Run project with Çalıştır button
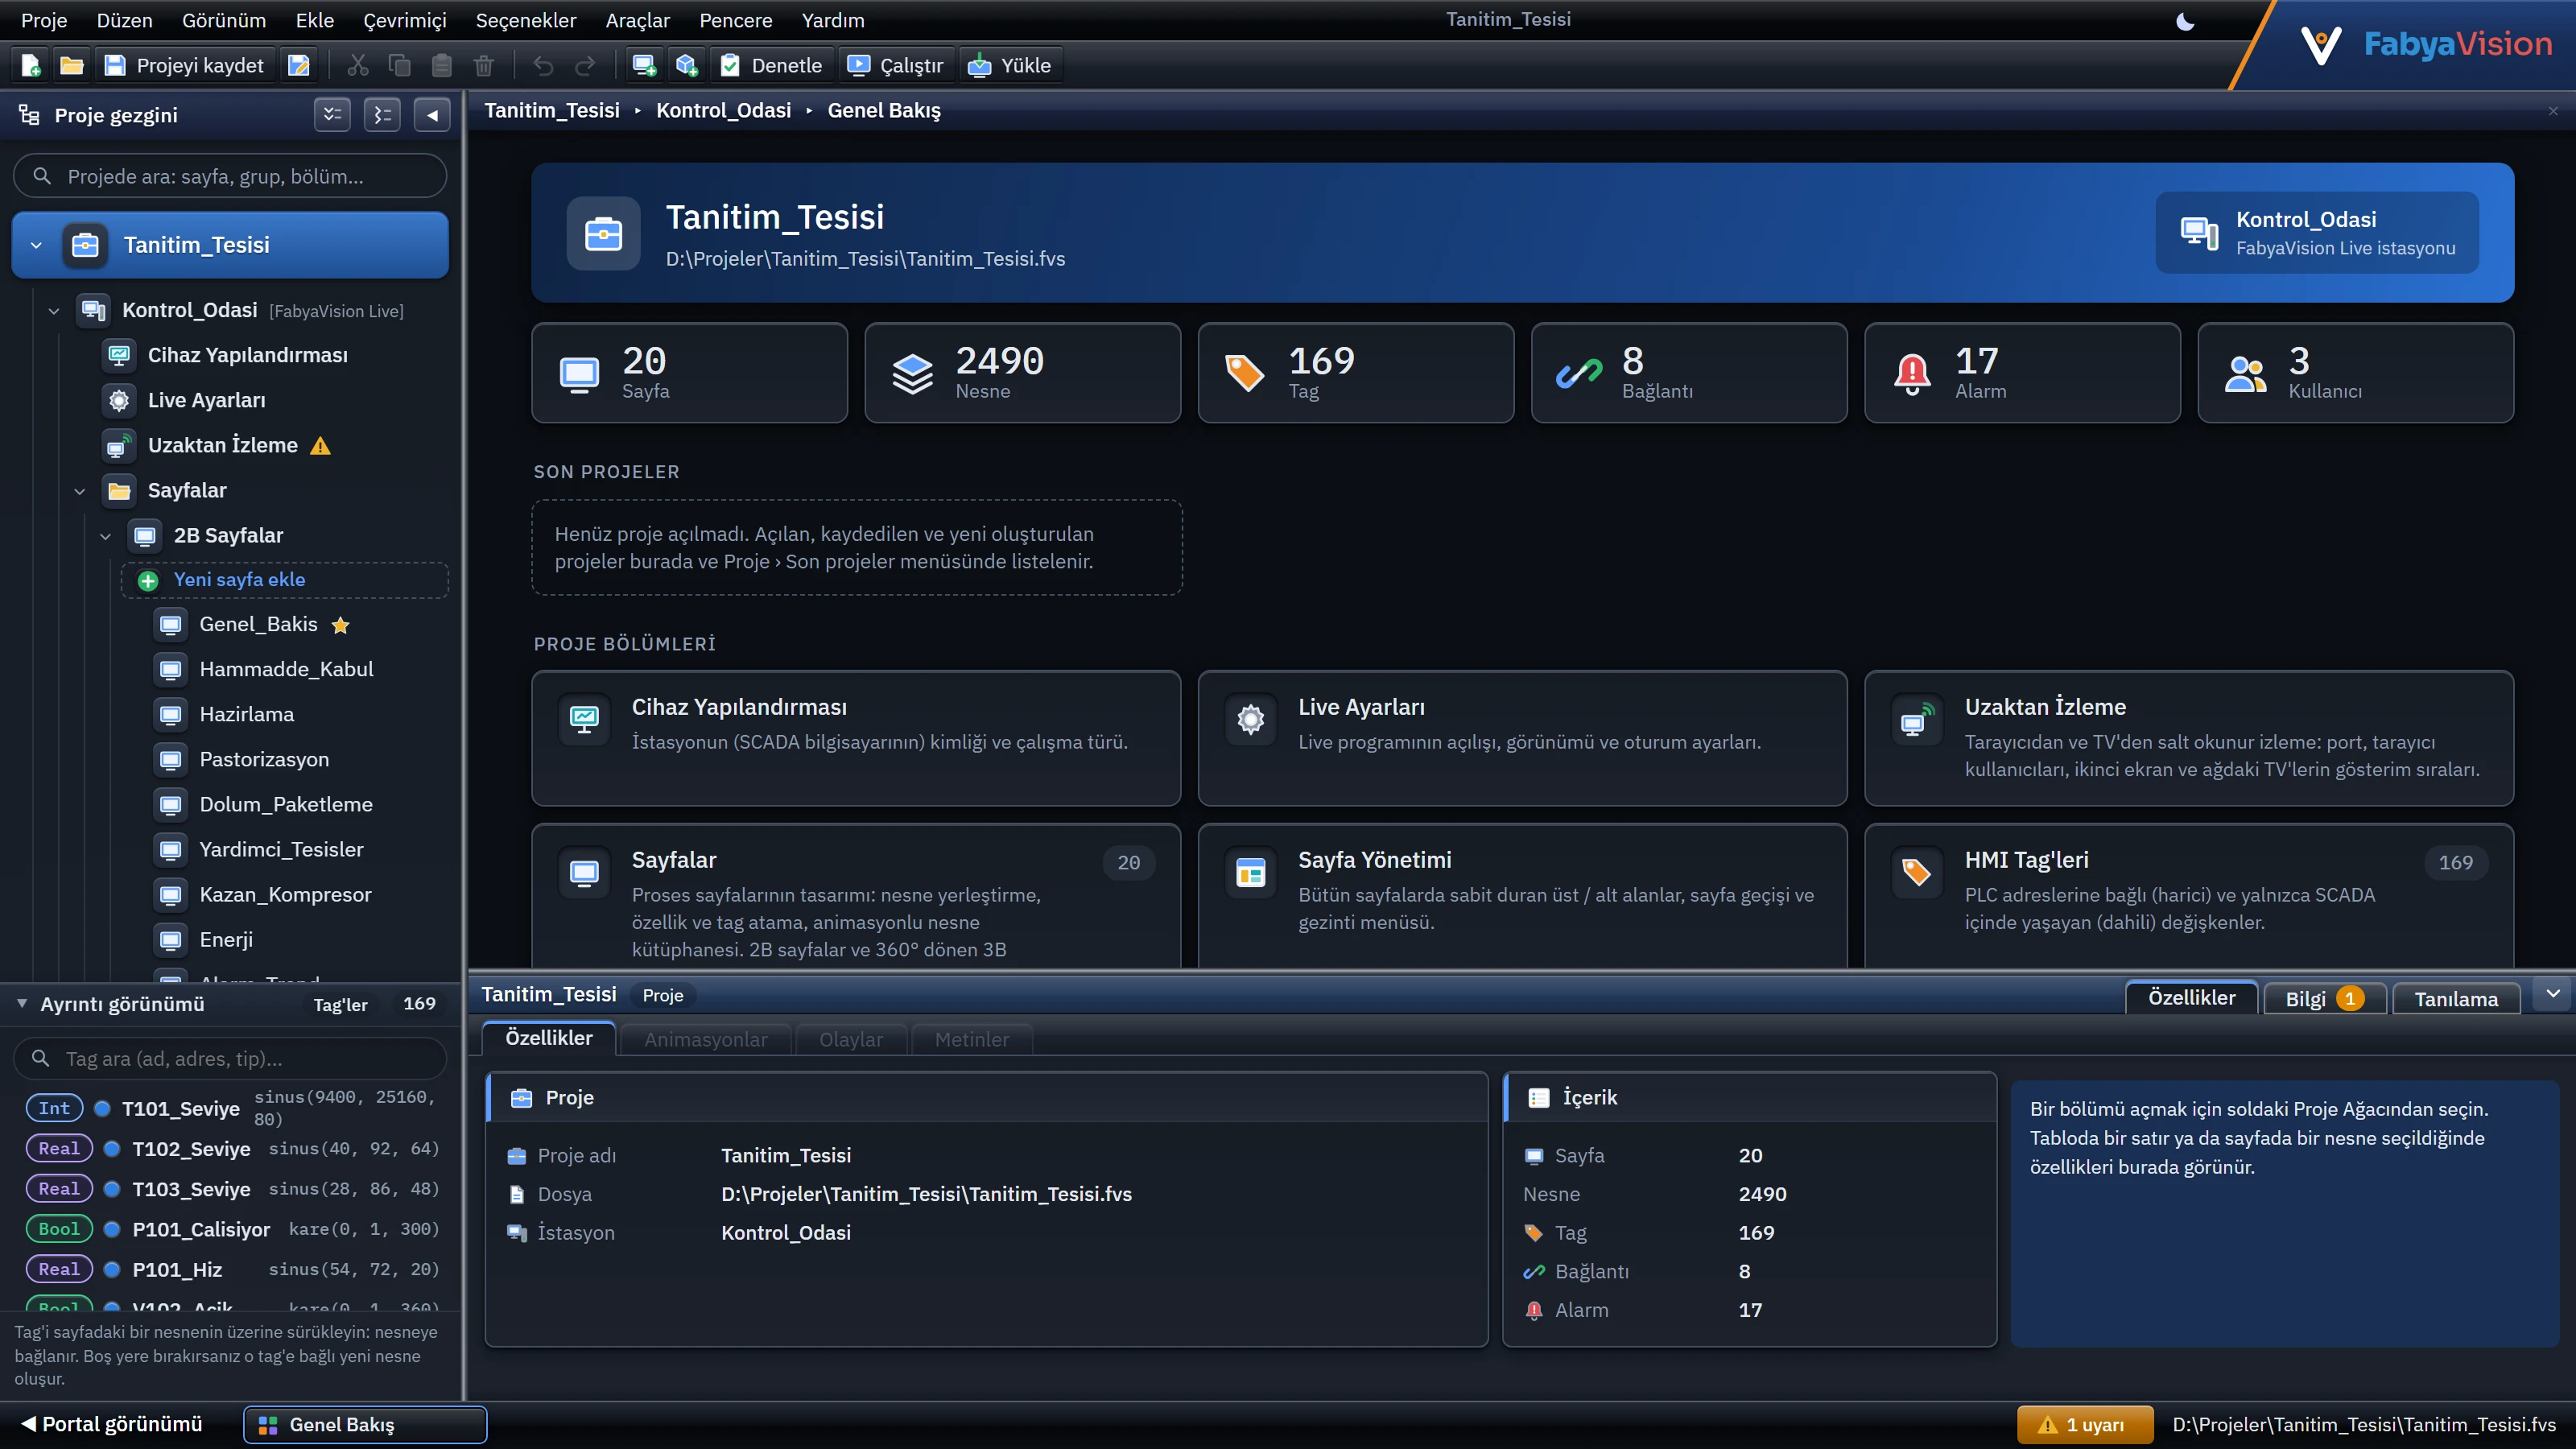Image resolution: width=2576 pixels, height=1449 pixels. [896, 66]
